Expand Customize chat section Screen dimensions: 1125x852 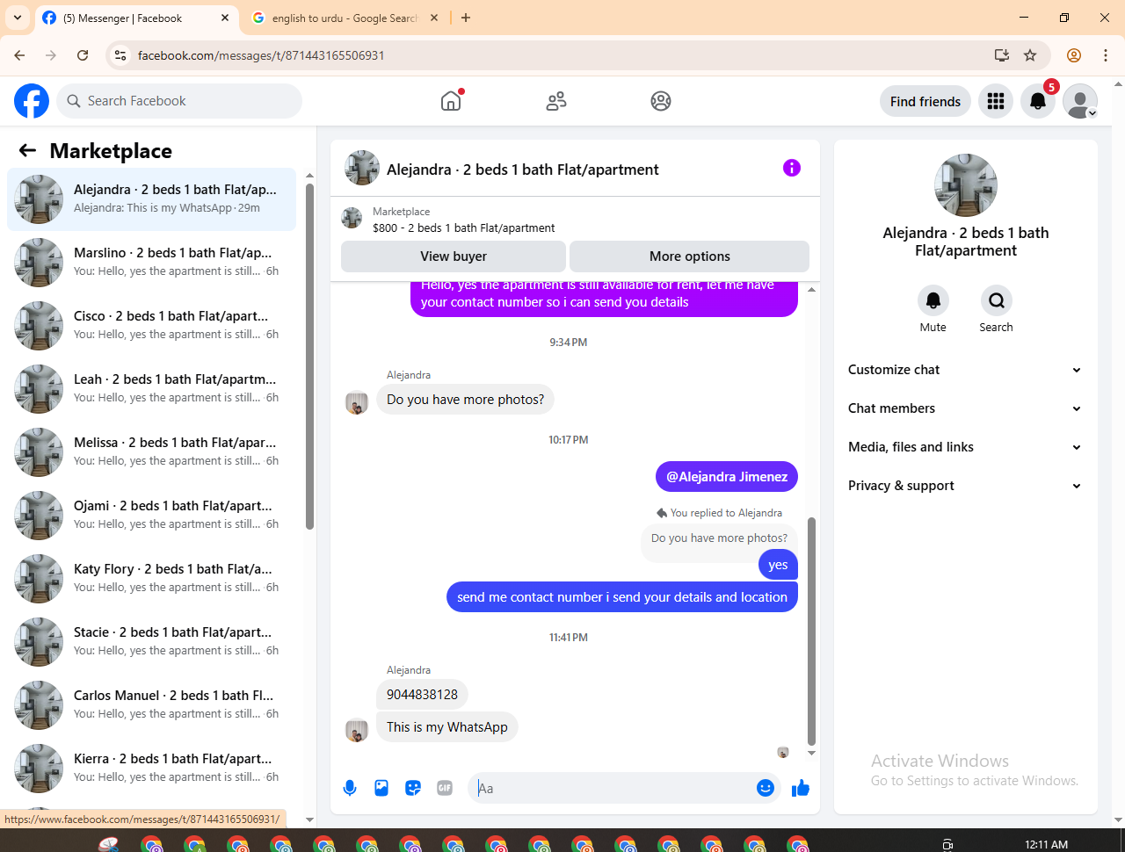965,370
